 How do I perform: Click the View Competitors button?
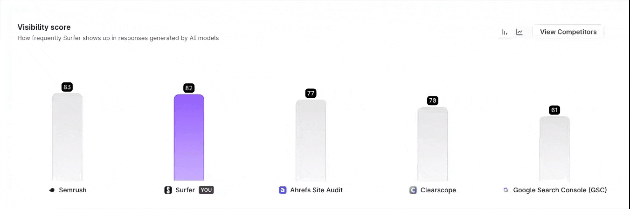(x=568, y=32)
